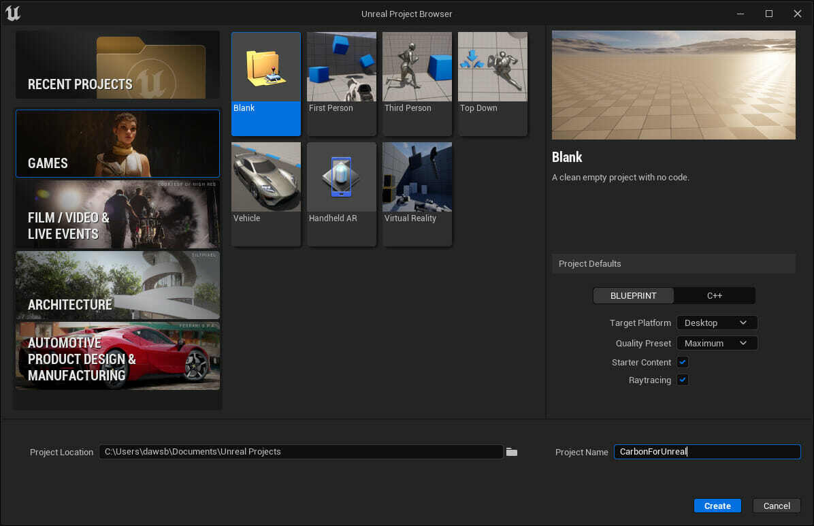
Task: Open the Target Platform dropdown
Action: [717, 323]
